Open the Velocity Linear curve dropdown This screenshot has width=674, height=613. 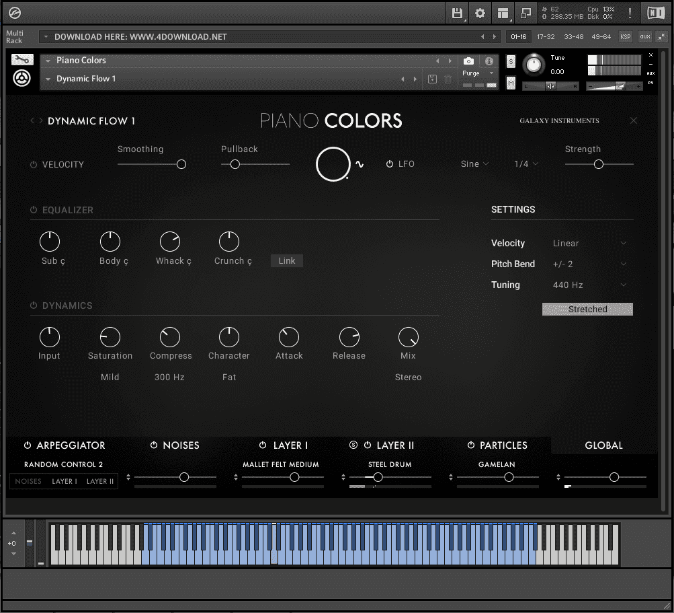pyautogui.click(x=589, y=243)
